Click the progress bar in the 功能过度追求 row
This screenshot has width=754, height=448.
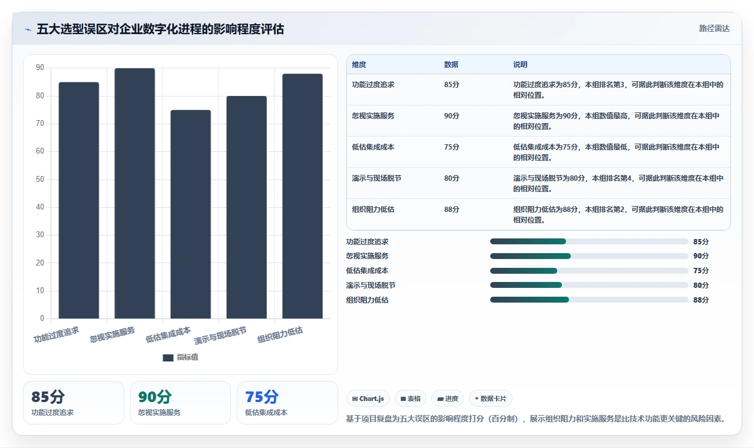589,241
